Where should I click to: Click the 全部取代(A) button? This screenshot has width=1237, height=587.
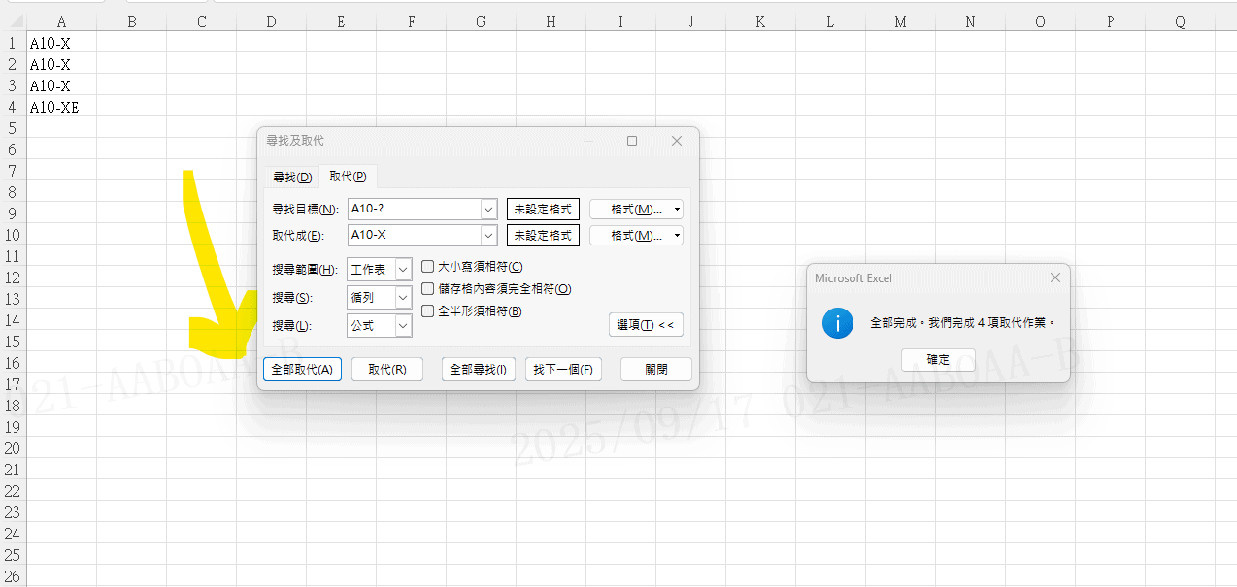[302, 370]
